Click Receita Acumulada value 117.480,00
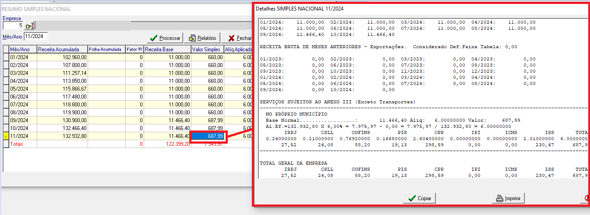The image size is (590, 215). [x=74, y=96]
